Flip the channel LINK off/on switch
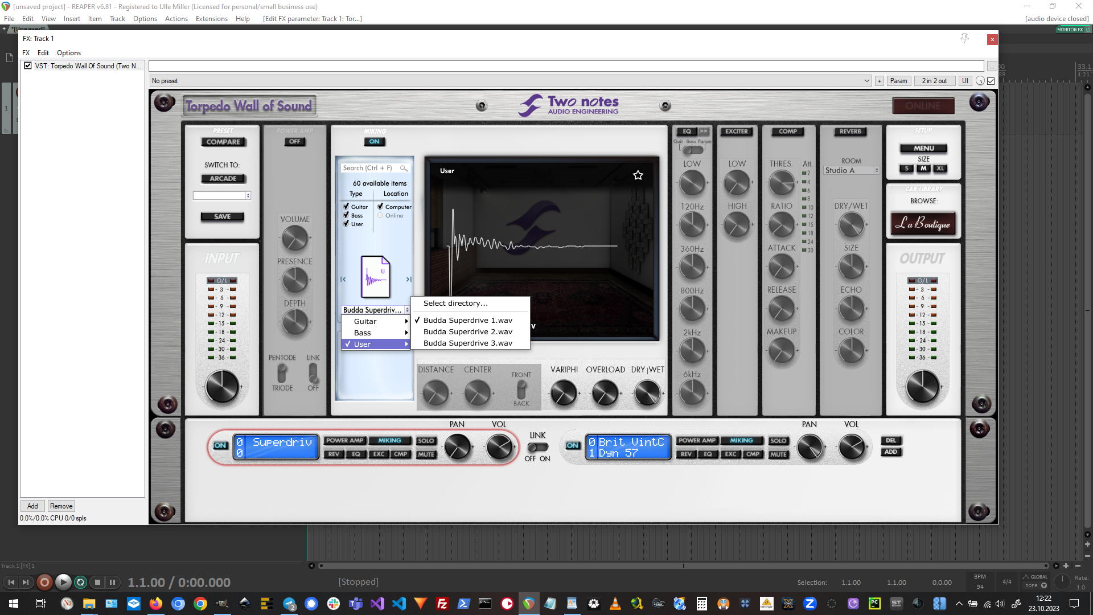The height and width of the screenshot is (615, 1093). (x=537, y=447)
